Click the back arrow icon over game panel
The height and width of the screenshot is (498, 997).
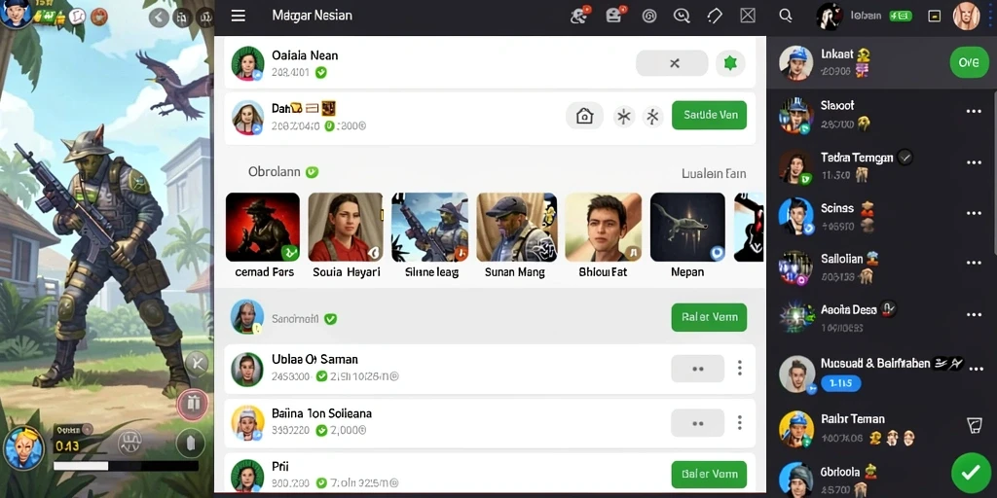pyautogui.click(x=160, y=18)
